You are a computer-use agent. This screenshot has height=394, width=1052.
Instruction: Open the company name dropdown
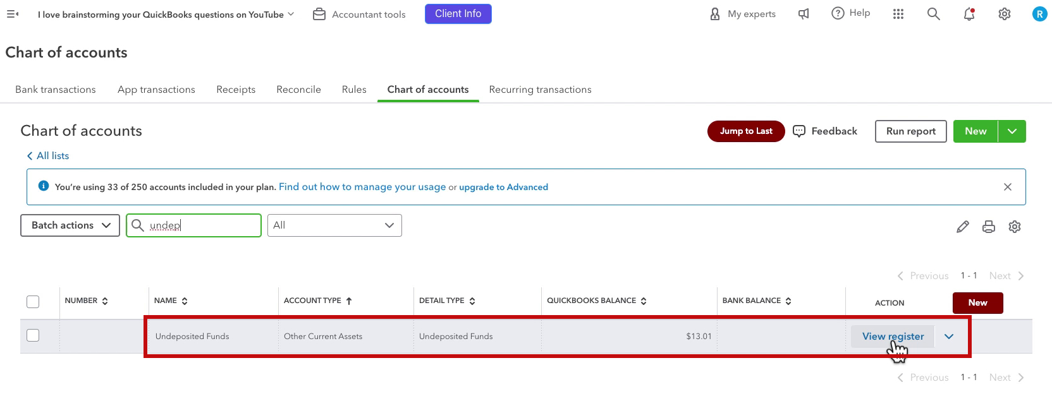pos(166,14)
